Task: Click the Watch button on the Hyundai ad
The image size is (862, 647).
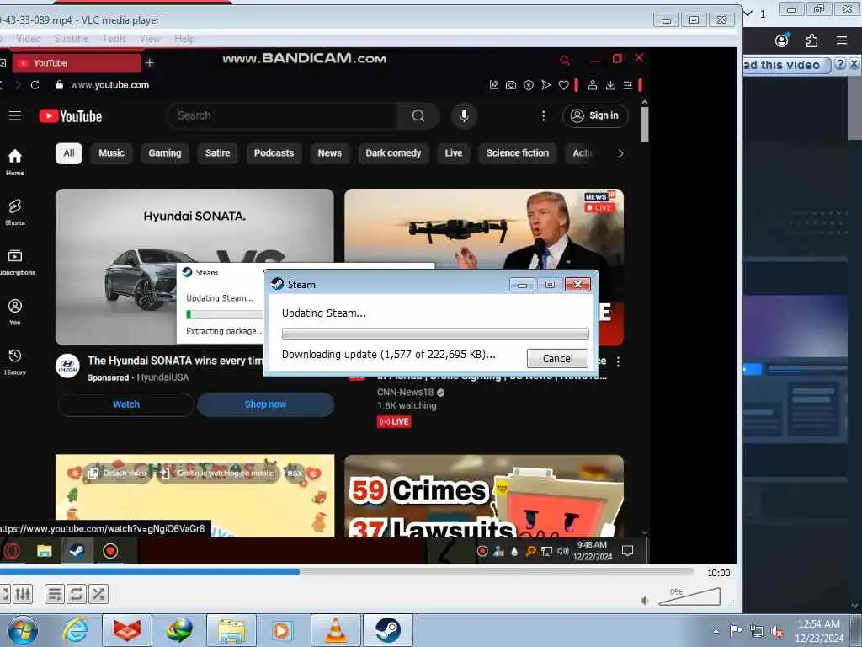Action: (126, 404)
